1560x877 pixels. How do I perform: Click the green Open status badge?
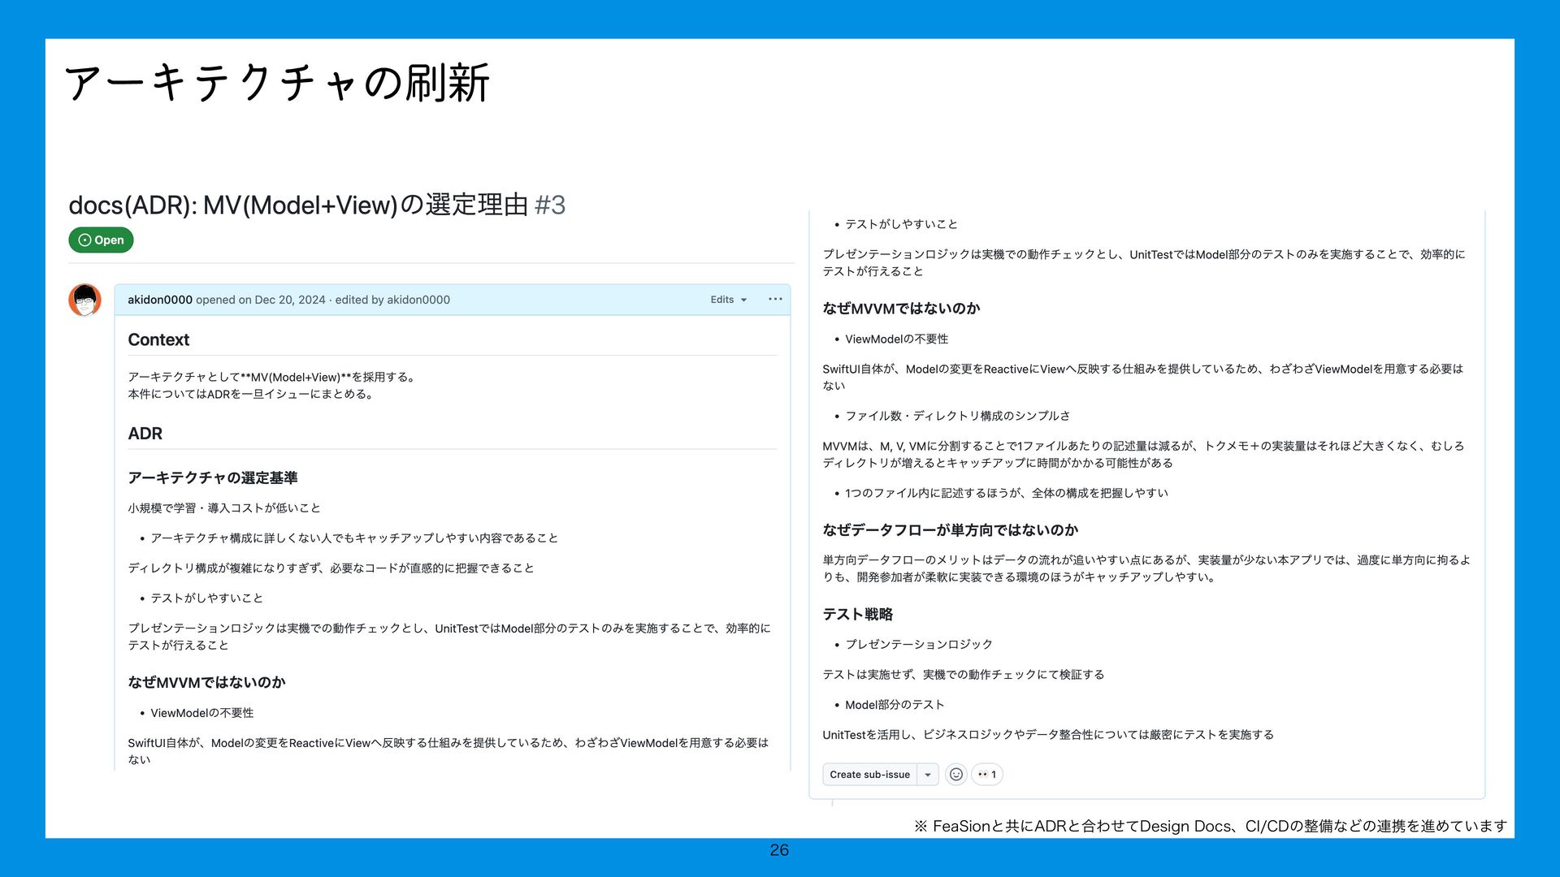point(101,240)
